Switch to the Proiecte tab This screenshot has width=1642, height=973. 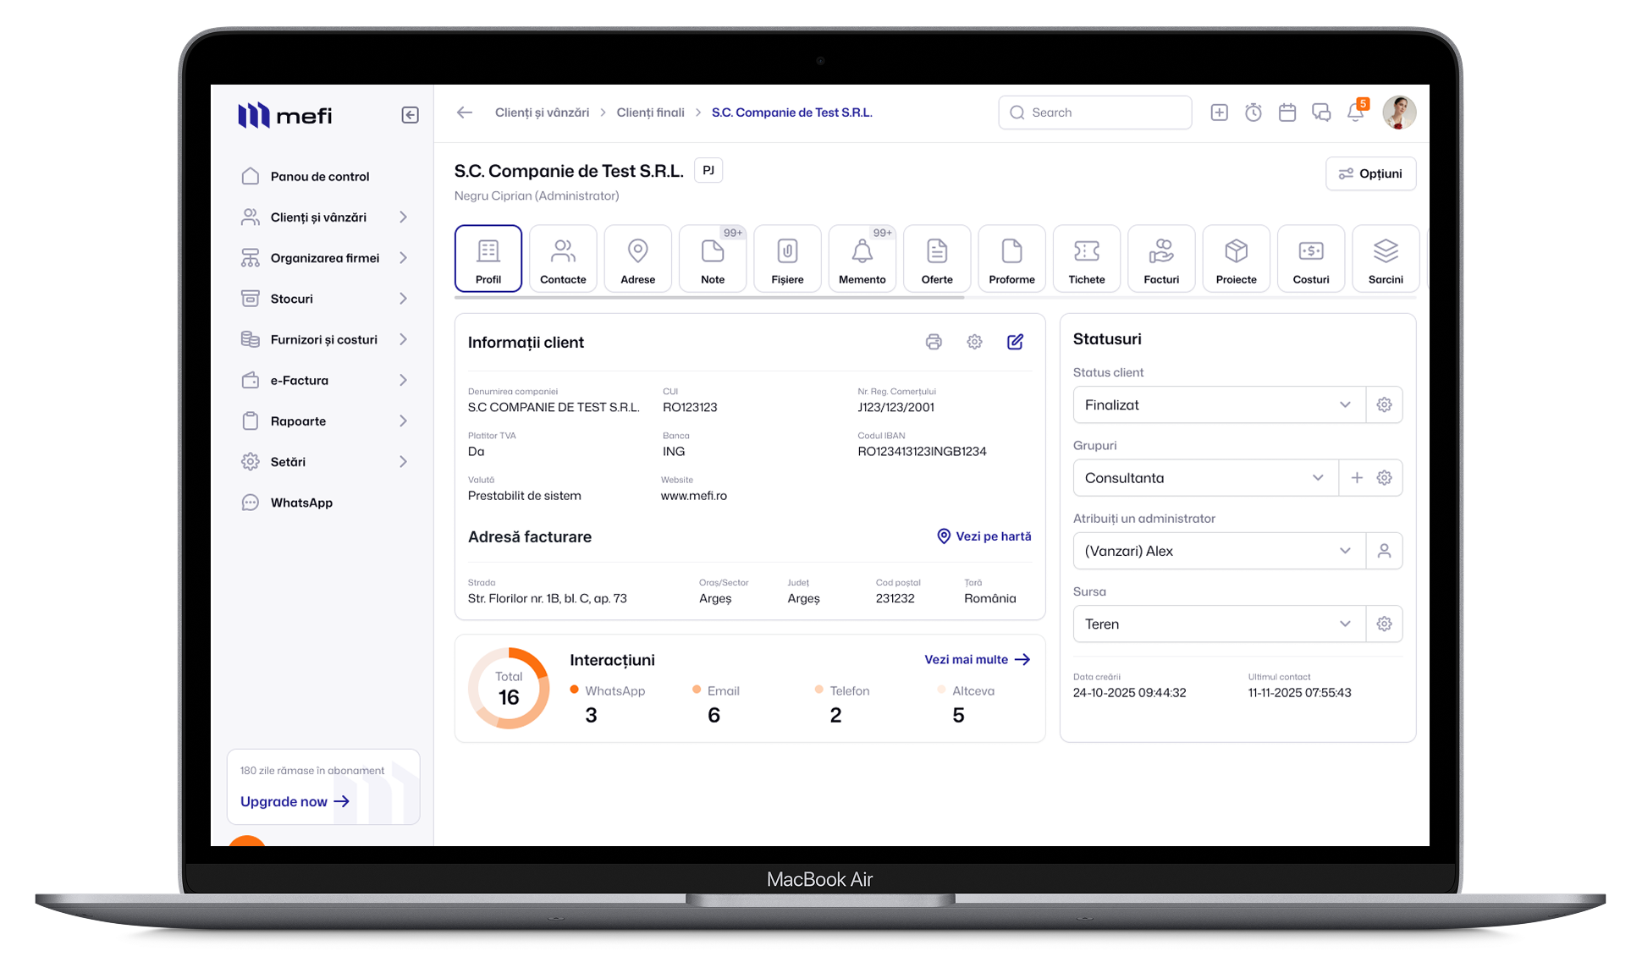(x=1236, y=258)
